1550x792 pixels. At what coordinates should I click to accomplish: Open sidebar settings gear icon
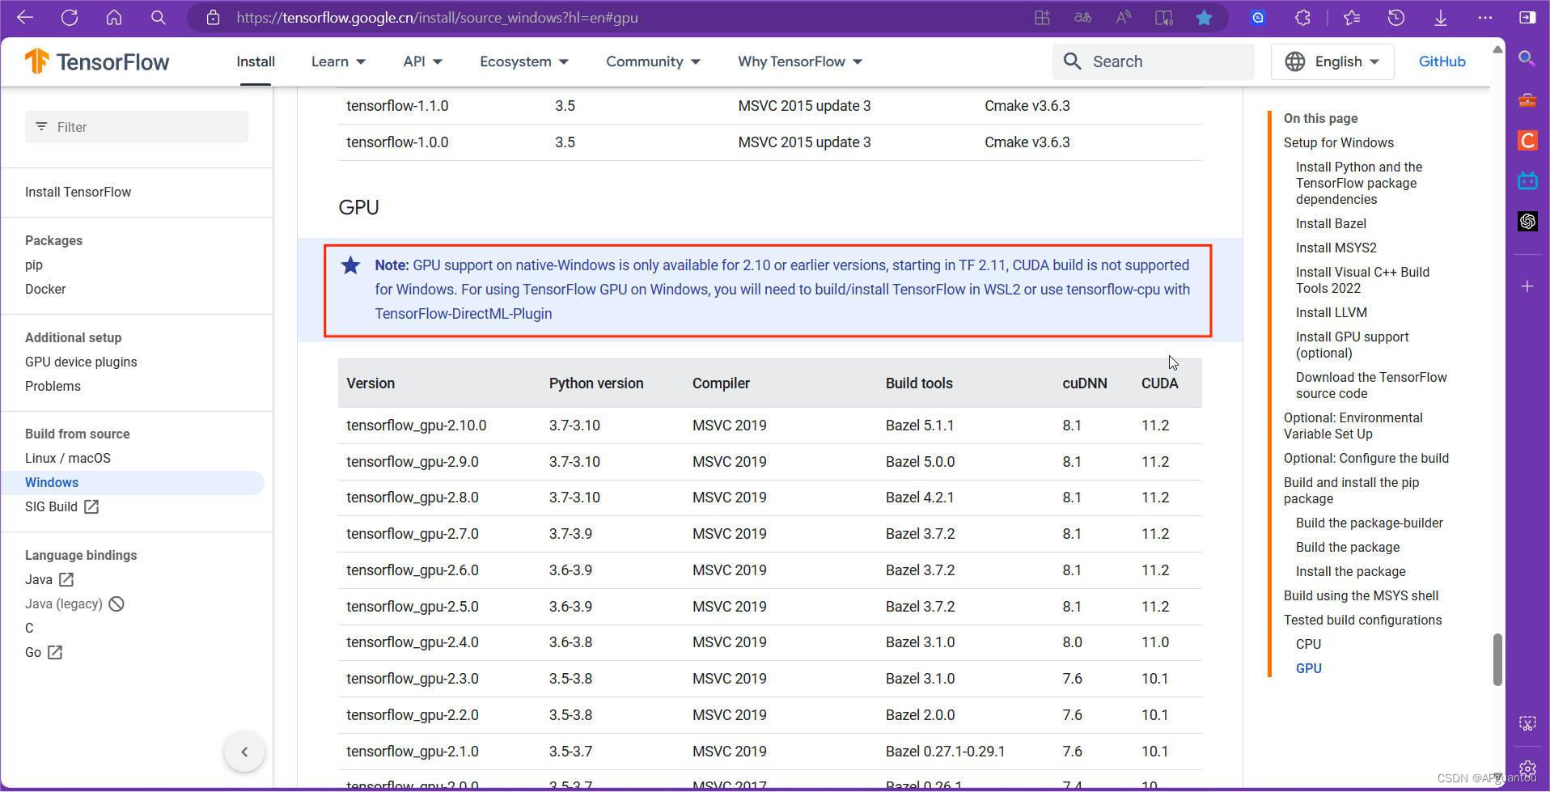(1527, 768)
